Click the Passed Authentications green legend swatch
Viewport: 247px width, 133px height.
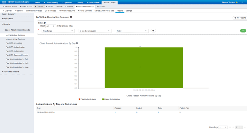tap(103, 99)
